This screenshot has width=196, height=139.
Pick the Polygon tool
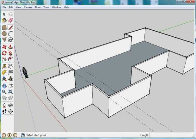tap(4, 40)
